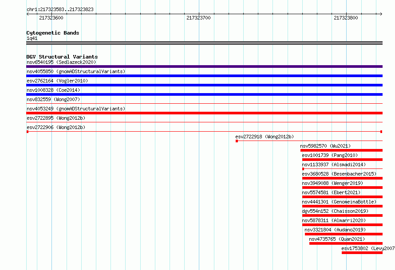Click nsv1133937 (Alsmadi2014) label
Image resolution: width=395 pixels, height=270 pixels.
(x=334, y=164)
